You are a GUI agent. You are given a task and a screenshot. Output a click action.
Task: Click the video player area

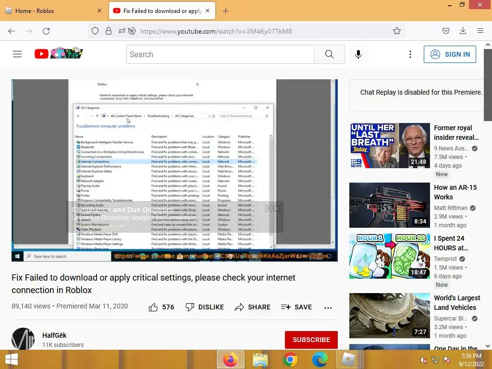174,171
